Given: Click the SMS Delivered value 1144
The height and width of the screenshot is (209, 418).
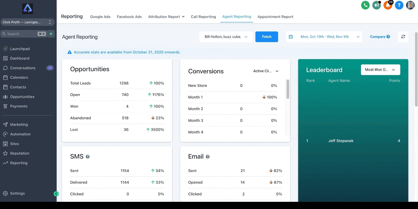Looking at the screenshot, I should [x=125, y=182].
